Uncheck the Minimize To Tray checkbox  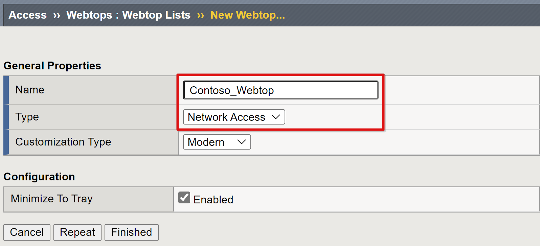184,198
